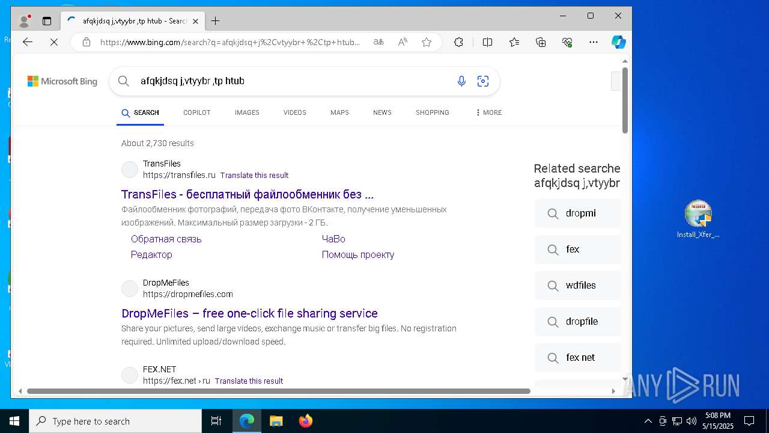
Task: Click the Bing search magnifier icon
Action: pos(124,81)
